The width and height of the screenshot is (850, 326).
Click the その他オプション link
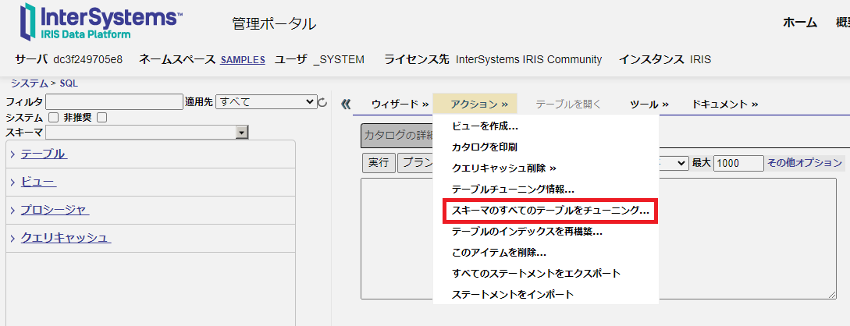805,163
